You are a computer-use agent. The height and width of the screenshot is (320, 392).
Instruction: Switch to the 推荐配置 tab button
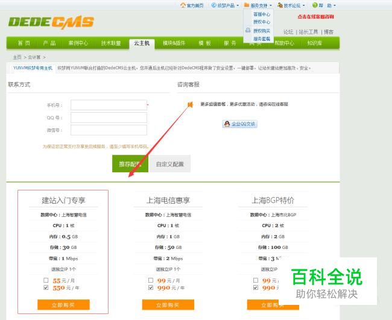tap(130, 164)
